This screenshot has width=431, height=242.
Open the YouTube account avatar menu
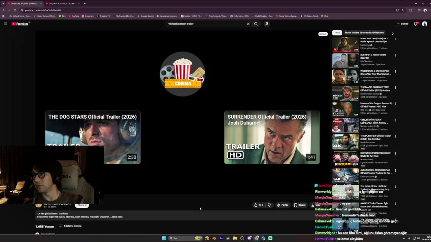click(425, 24)
